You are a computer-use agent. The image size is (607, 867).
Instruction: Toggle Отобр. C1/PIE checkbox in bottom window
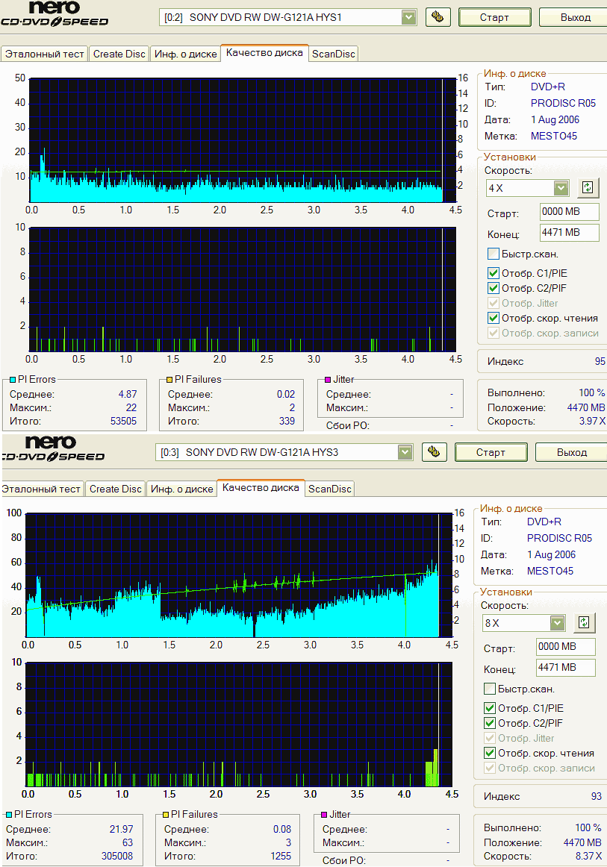(489, 708)
